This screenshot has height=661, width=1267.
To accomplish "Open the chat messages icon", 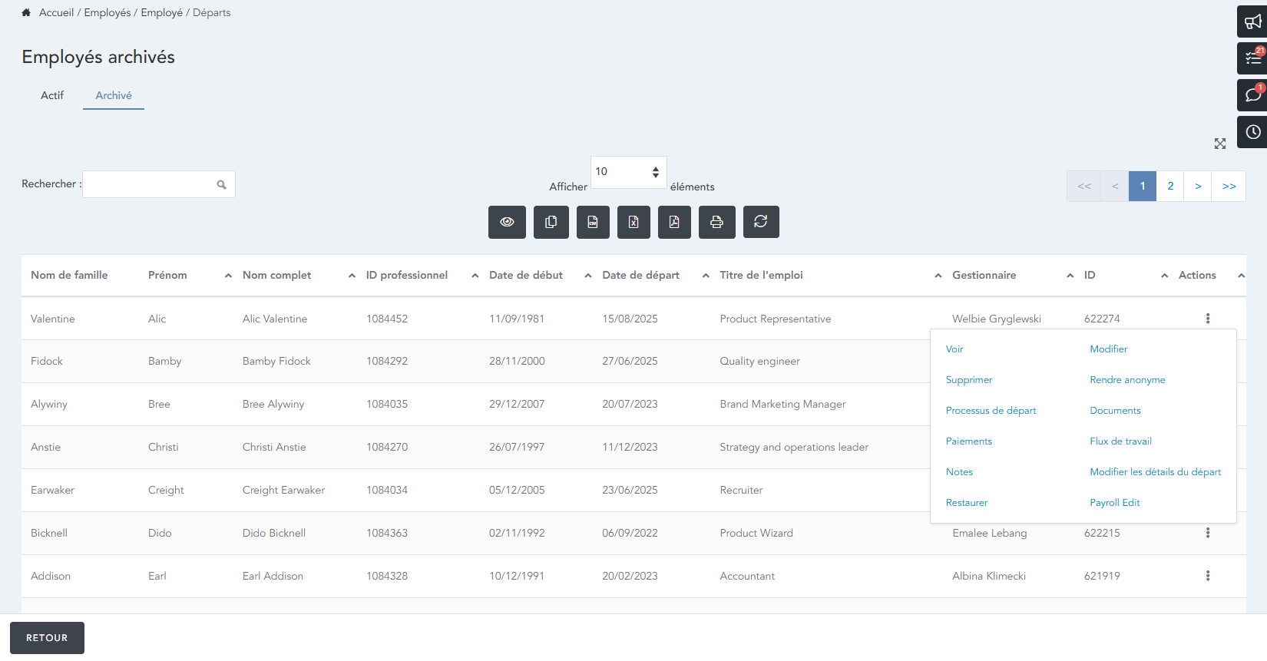I will point(1252,95).
